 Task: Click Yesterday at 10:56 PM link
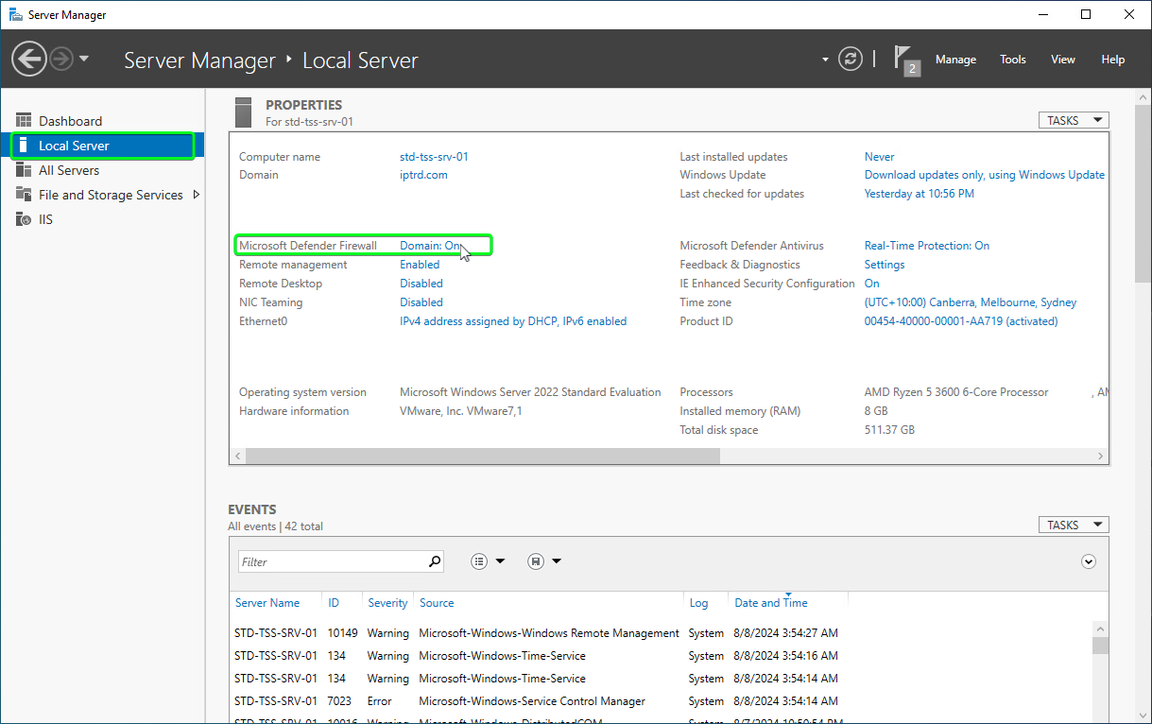coord(920,194)
